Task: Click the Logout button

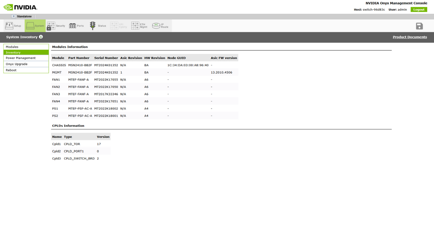Action: coord(419,10)
